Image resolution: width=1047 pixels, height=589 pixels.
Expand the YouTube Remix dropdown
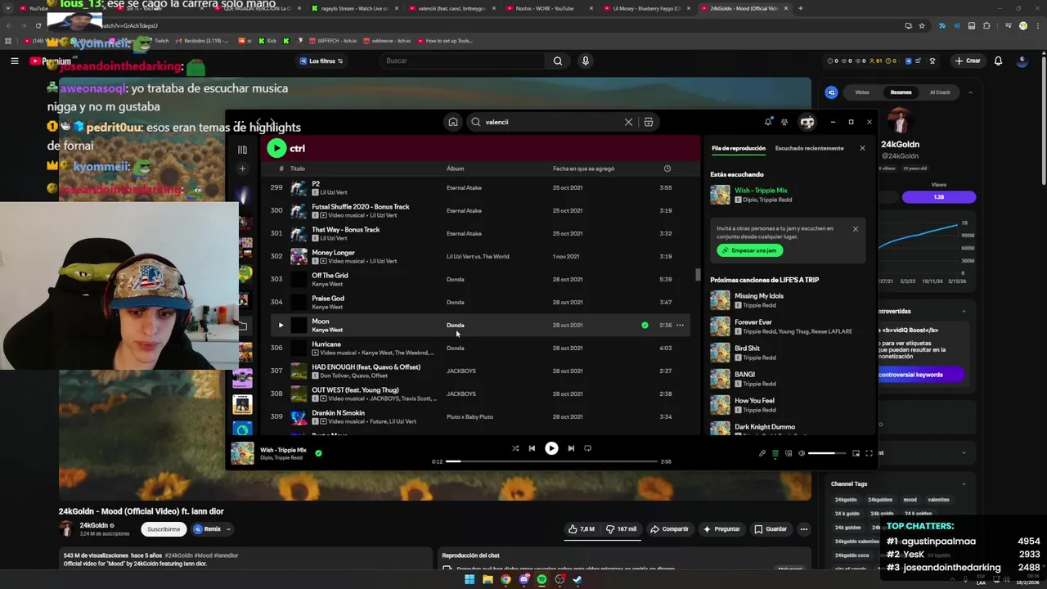point(211,529)
